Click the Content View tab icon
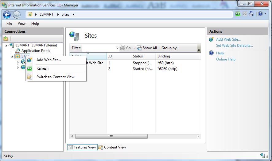This screenshot has width=272, height=161. click(x=101, y=147)
